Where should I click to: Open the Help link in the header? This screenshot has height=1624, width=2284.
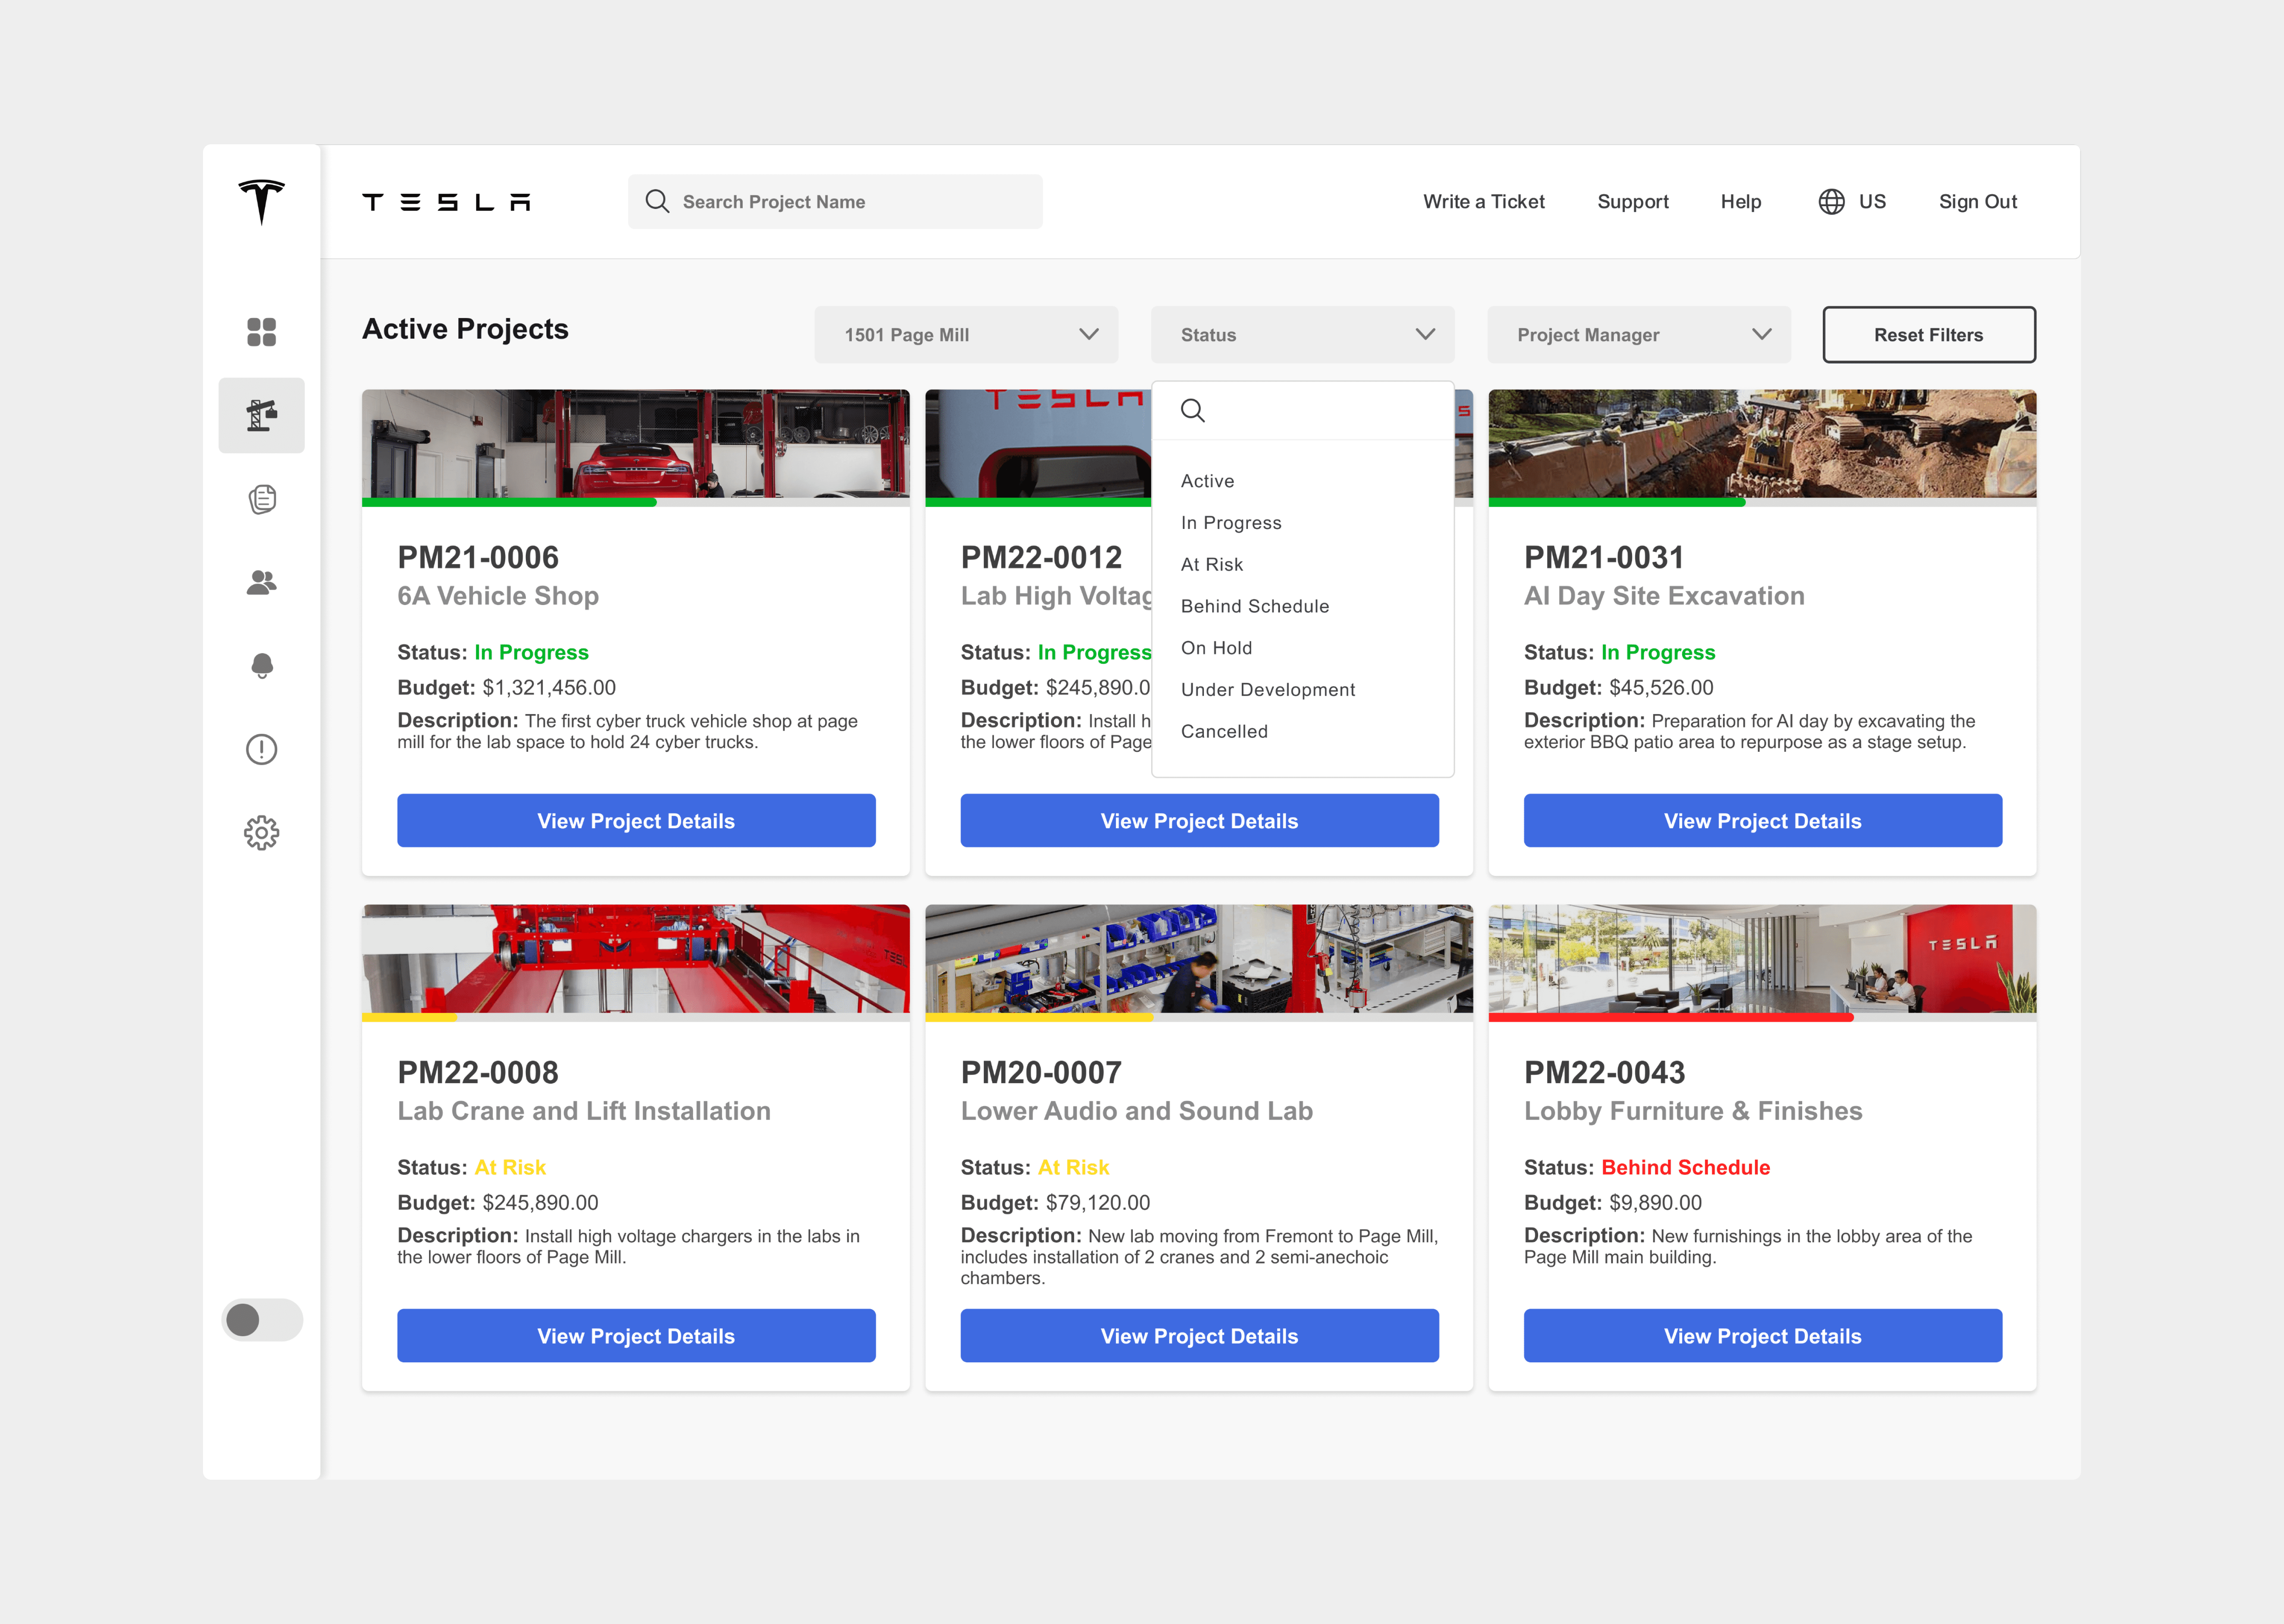click(x=1741, y=202)
